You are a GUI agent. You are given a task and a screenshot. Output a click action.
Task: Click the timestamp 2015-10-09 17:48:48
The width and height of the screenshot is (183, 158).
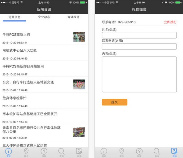click(15, 90)
